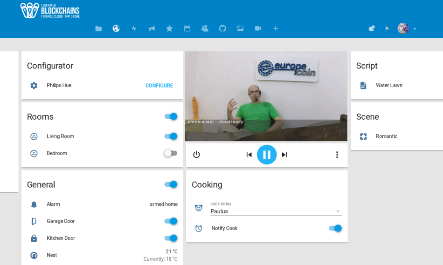Open the GitHub icon in navigation
Viewport: 443px width, 265px height.
tap(222, 28)
